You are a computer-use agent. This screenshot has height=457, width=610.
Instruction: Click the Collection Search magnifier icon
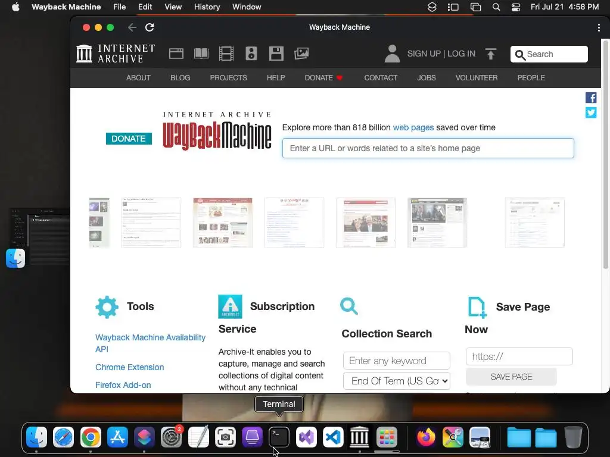(x=349, y=306)
